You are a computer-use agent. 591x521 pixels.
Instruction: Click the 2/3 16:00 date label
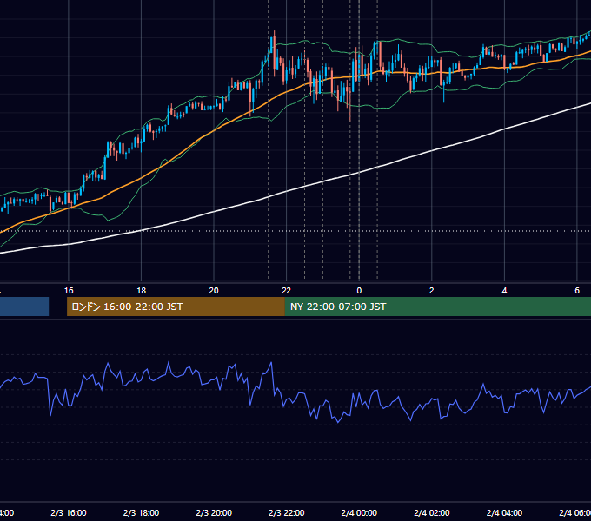point(69,513)
